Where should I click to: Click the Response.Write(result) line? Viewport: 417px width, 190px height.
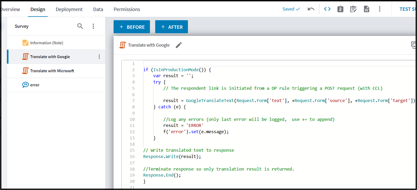pyautogui.click(x=172, y=156)
